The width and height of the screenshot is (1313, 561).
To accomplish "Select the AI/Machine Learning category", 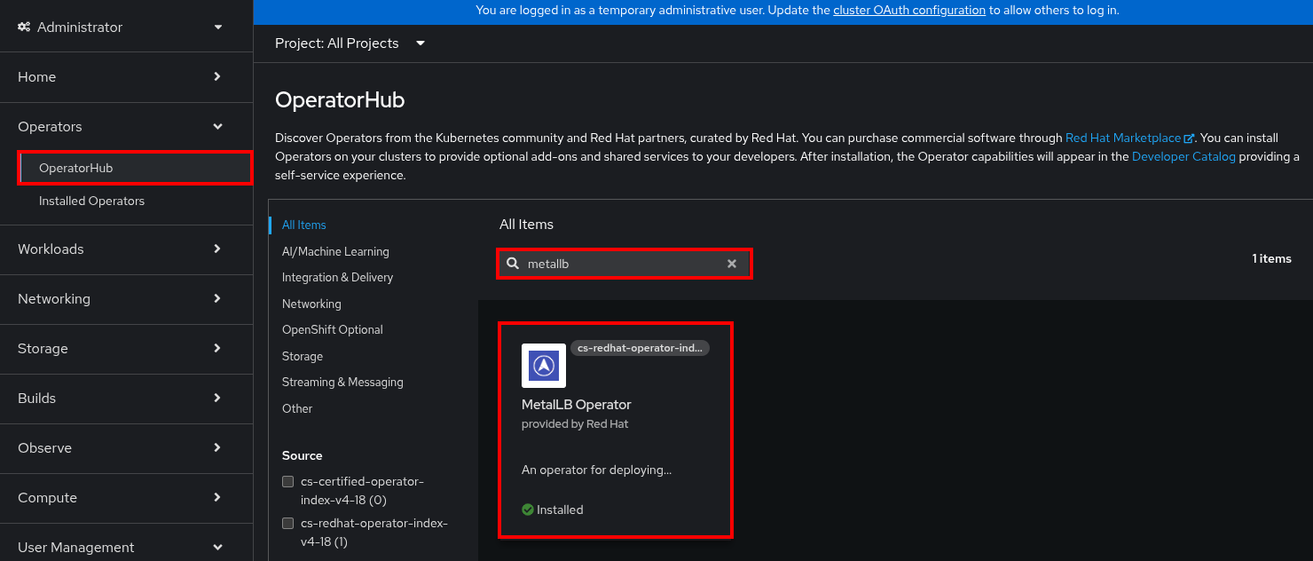I will pos(335,251).
